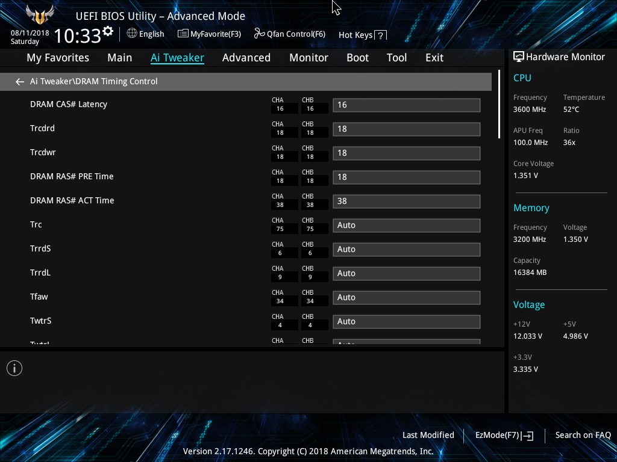The height and width of the screenshot is (462, 617).
Task: Click the TrrdL Auto value field
Action: (407, 274)
